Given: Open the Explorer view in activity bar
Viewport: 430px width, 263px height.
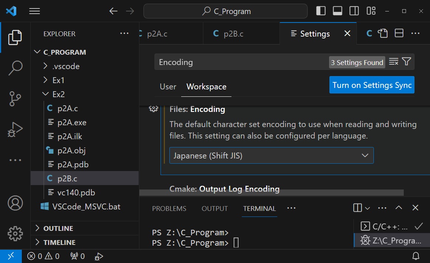Looking at the screenshot, I should 15,37.
